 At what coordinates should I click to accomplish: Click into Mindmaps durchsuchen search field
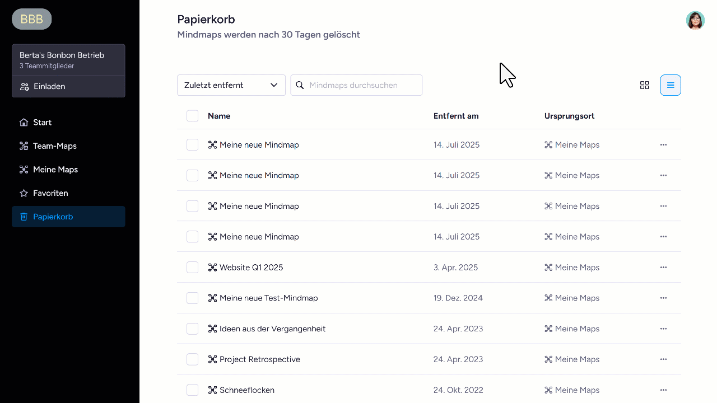(356, 85)
